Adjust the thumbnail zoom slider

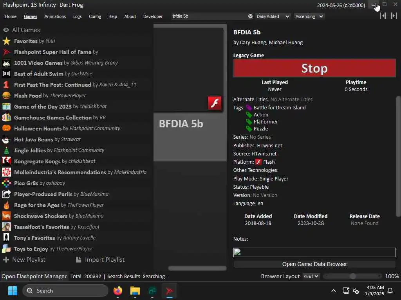coord(353,276)
